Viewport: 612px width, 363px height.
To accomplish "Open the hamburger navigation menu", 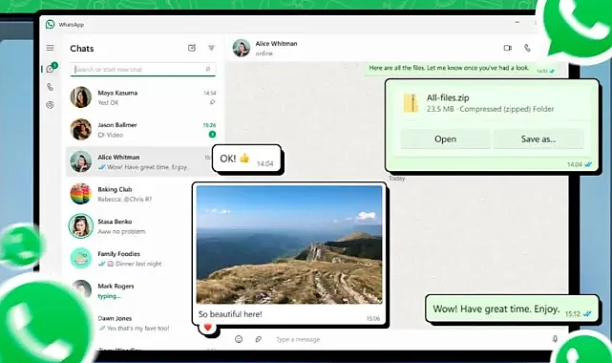I will [x=50, y=48].
